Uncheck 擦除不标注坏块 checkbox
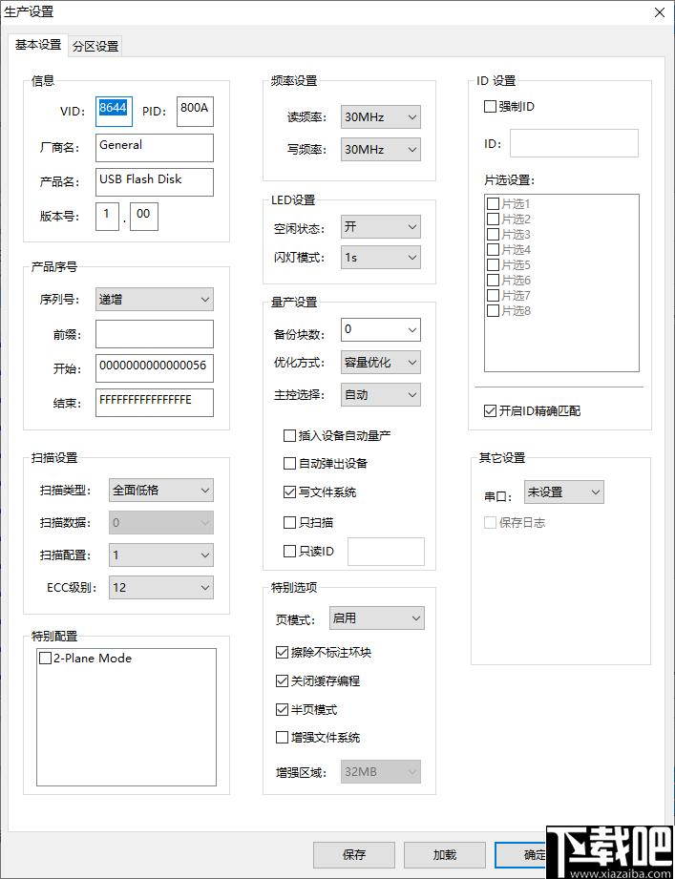 (x=283, y=653)
